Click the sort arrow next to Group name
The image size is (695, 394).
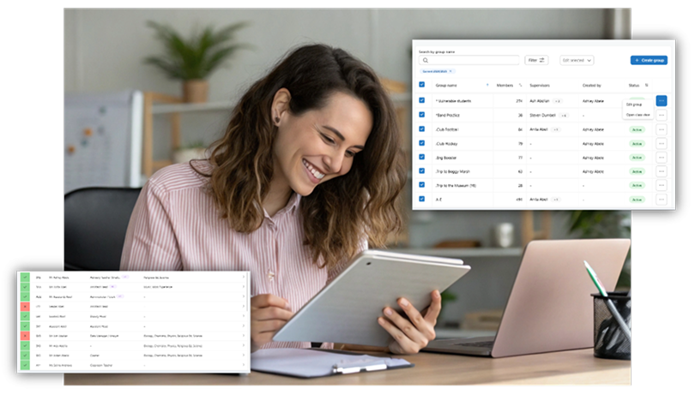pyautogui.click(x=487, y=86)
